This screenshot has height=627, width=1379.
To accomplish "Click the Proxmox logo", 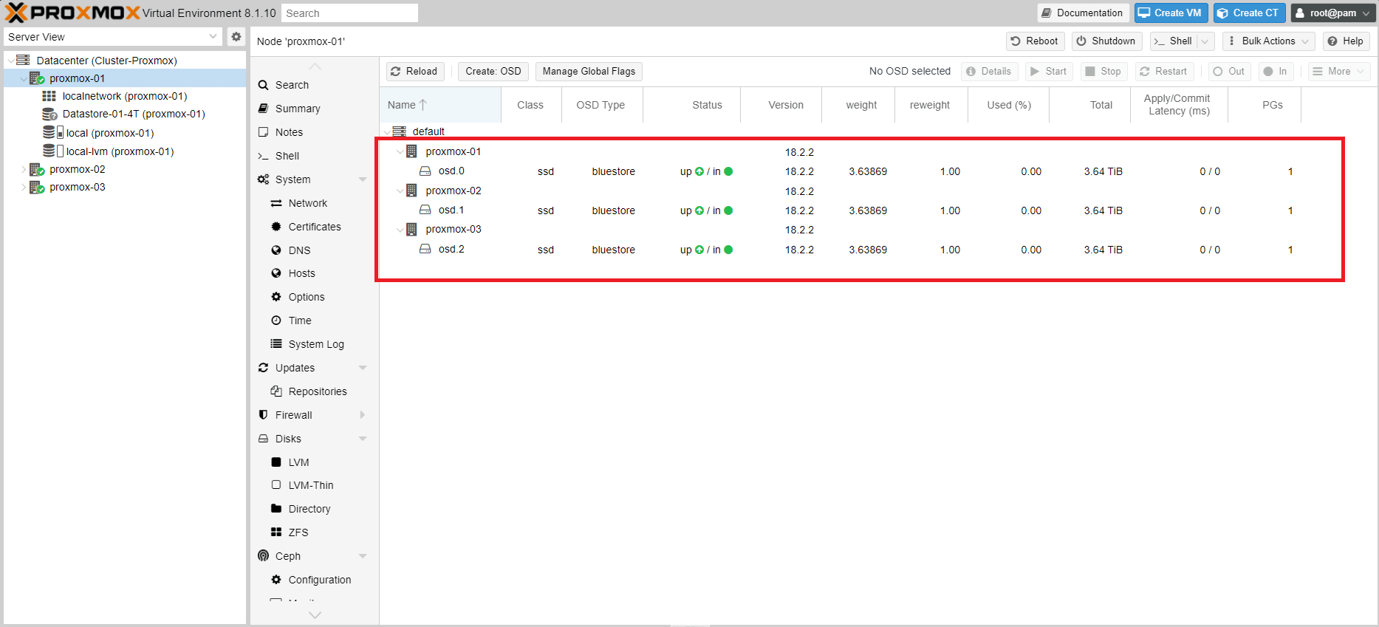I will [x=72, y=13].
